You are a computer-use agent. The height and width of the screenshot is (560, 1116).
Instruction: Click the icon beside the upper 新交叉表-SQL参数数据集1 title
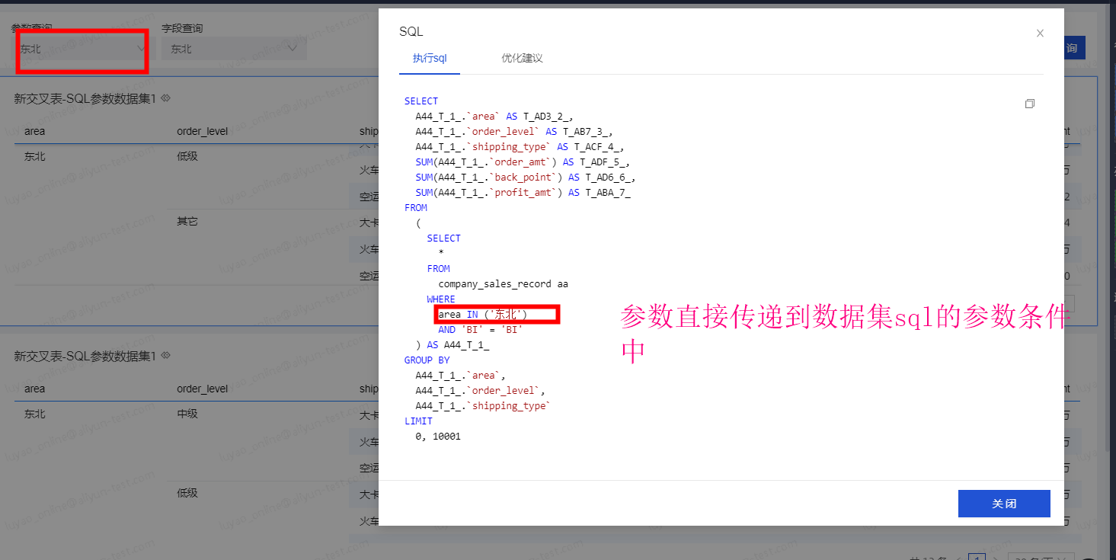point(165,98)
